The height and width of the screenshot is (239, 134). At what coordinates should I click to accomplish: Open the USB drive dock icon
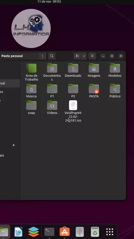80,232
